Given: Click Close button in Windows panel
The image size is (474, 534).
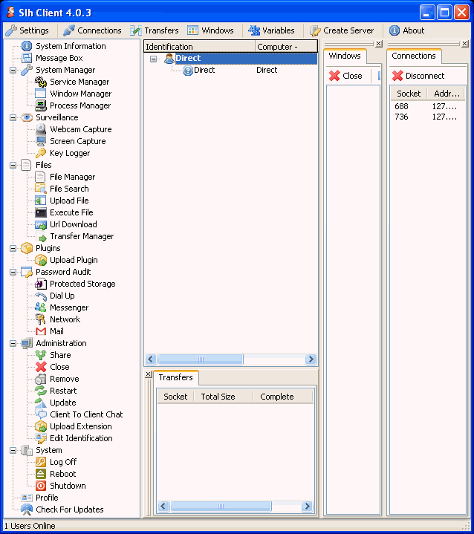Looking at the screenshot, I should click(x=346, y=76).
